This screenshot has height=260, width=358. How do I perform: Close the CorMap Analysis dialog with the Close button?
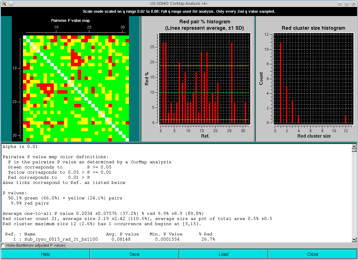coord(313,254)
